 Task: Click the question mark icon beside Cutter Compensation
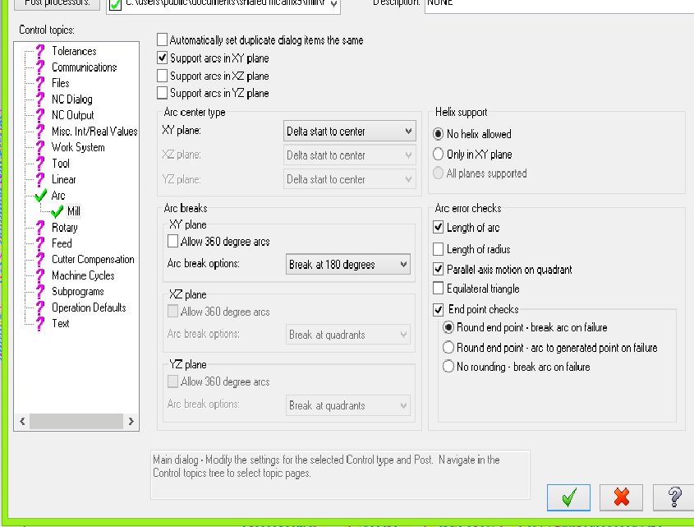click(x=40, y=260)
